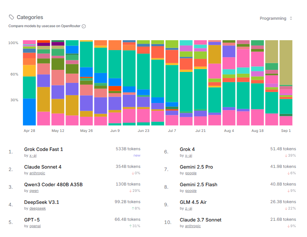Click the anthropic link under Claude Sonnet 4

pyautogui.click(x=37, y=173)
